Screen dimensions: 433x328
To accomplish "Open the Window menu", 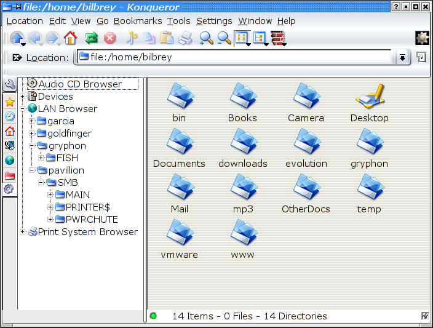I will (x=255, y=21).
